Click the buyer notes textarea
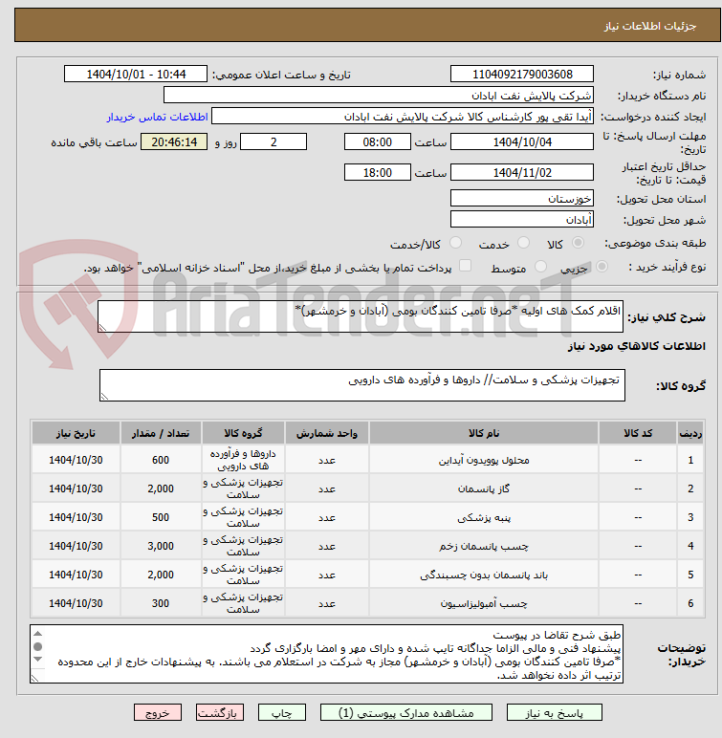Image resolution: width=722 pixels, height=738 pixels. point(326,654)
